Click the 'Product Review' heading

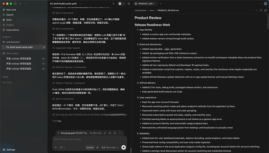coord(148,18)
